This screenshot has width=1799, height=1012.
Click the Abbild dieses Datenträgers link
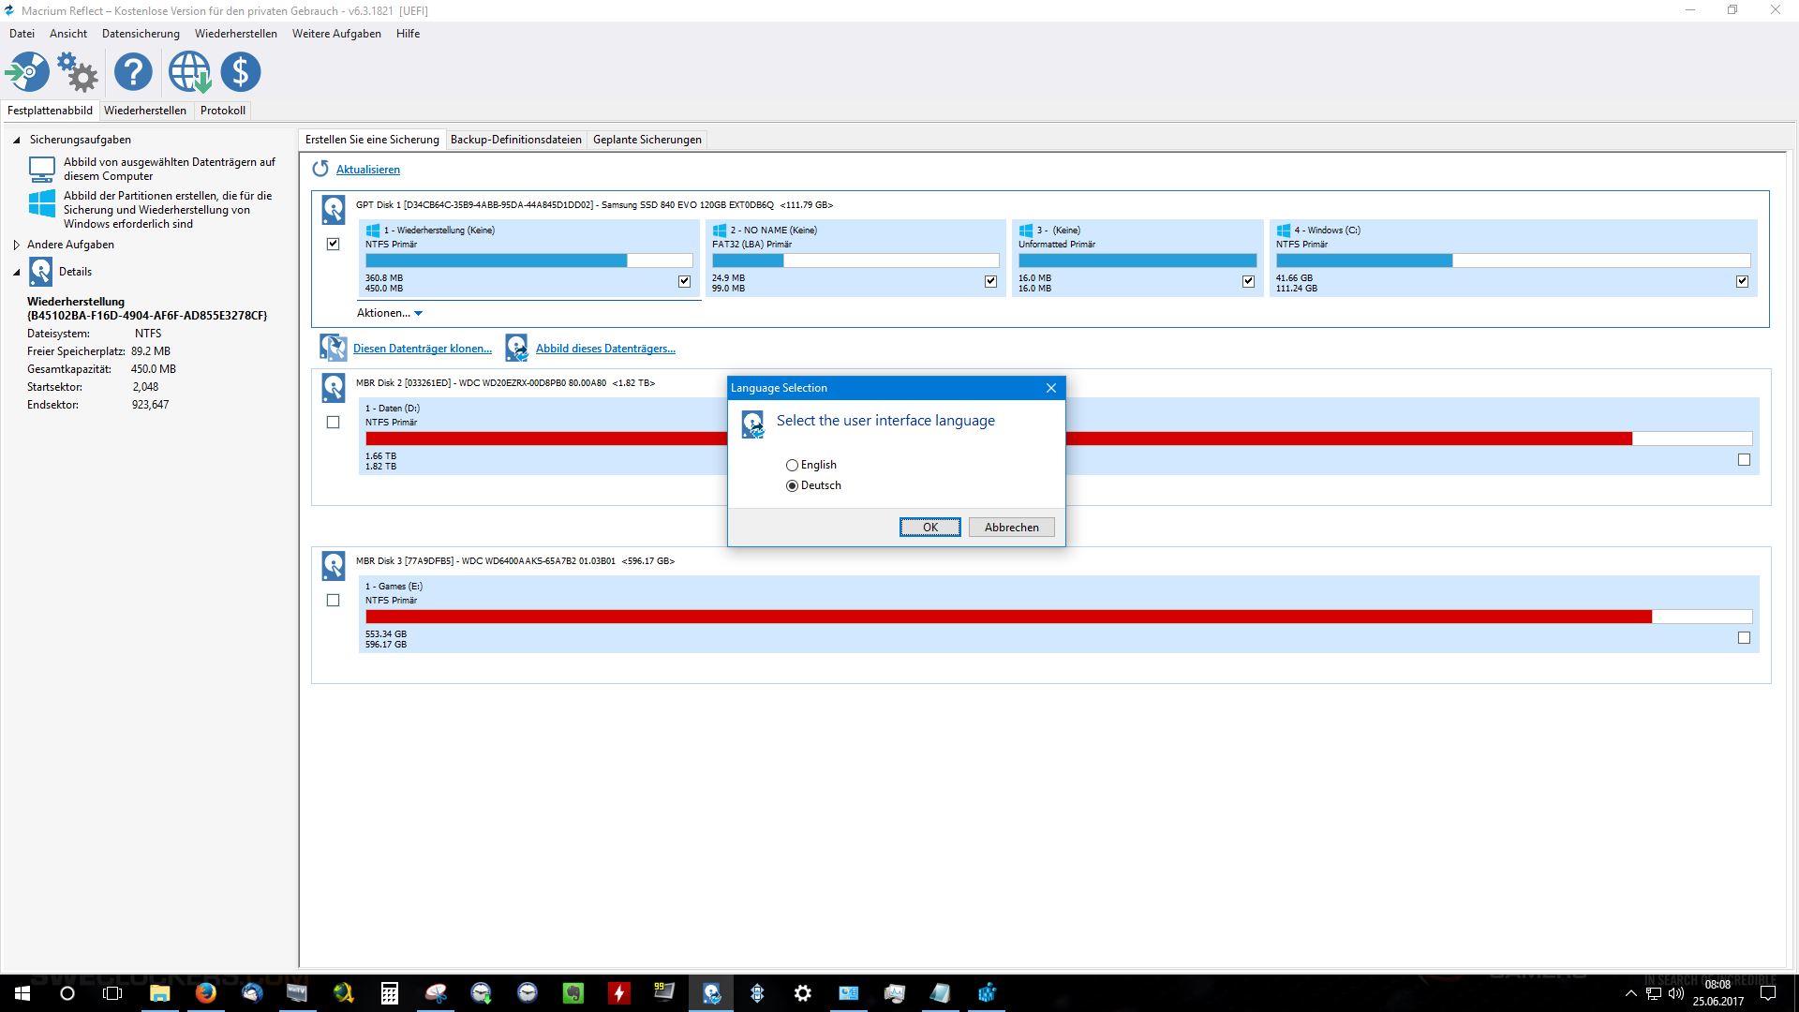click(x=605, y=349)
